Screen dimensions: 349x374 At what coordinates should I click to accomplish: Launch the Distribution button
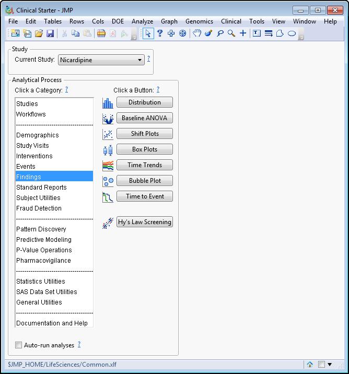145,102
